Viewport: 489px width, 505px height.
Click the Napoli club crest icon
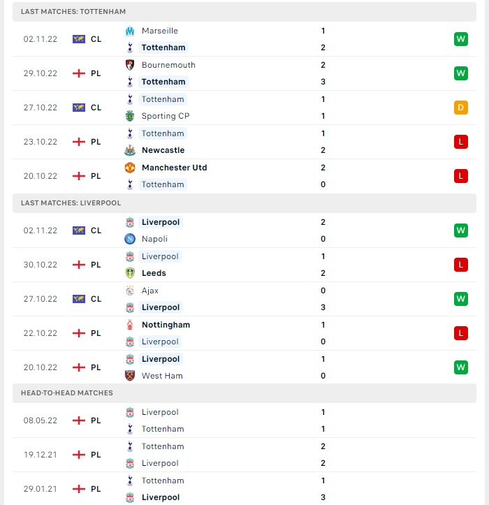click(x=130, y=239)
